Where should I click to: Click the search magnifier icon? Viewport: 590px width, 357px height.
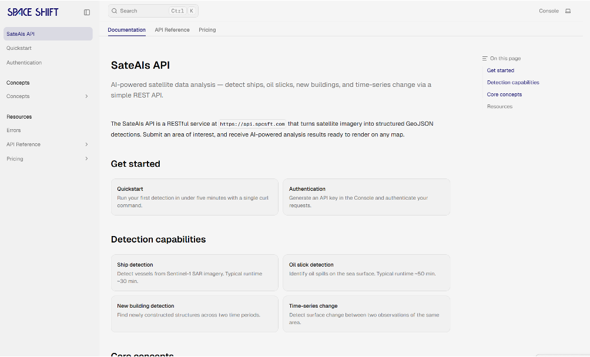coord(115,11)
